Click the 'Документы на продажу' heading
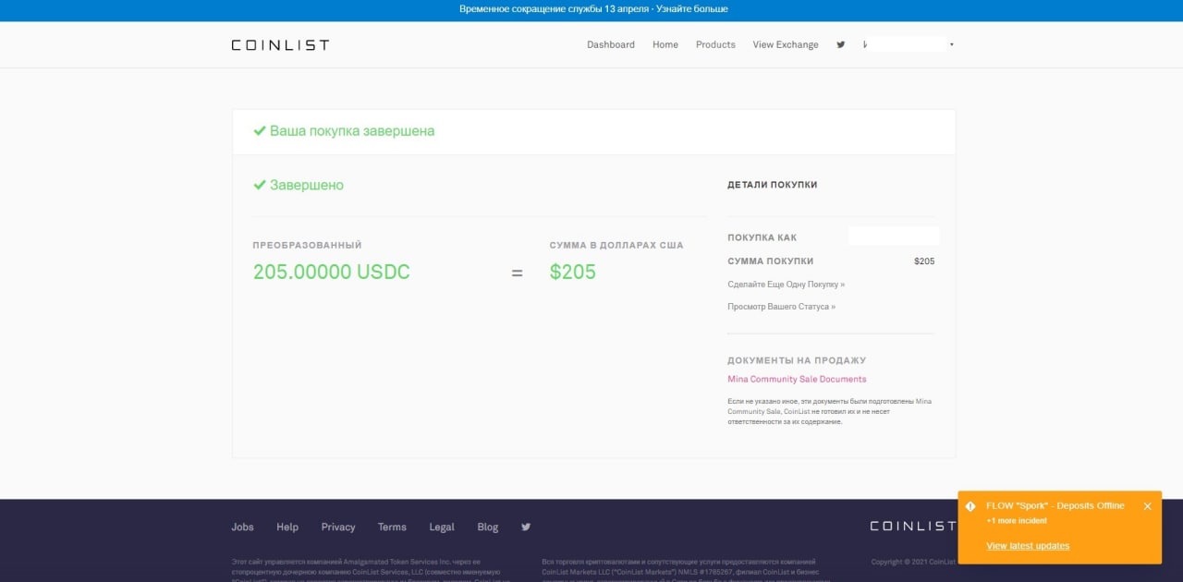This screenshot has width=1183, height=582. click(797, 360)
